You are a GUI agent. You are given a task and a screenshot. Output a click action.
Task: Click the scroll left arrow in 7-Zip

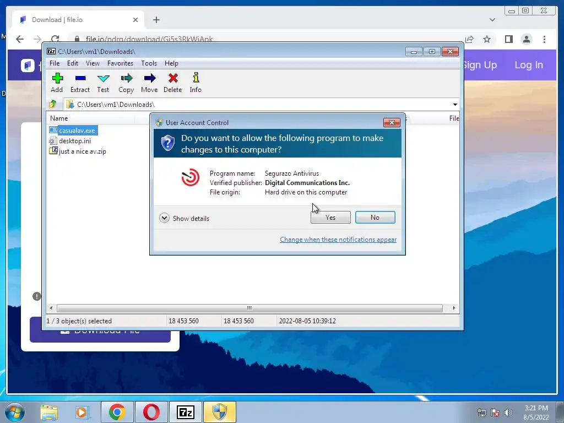tap(51, 308)
